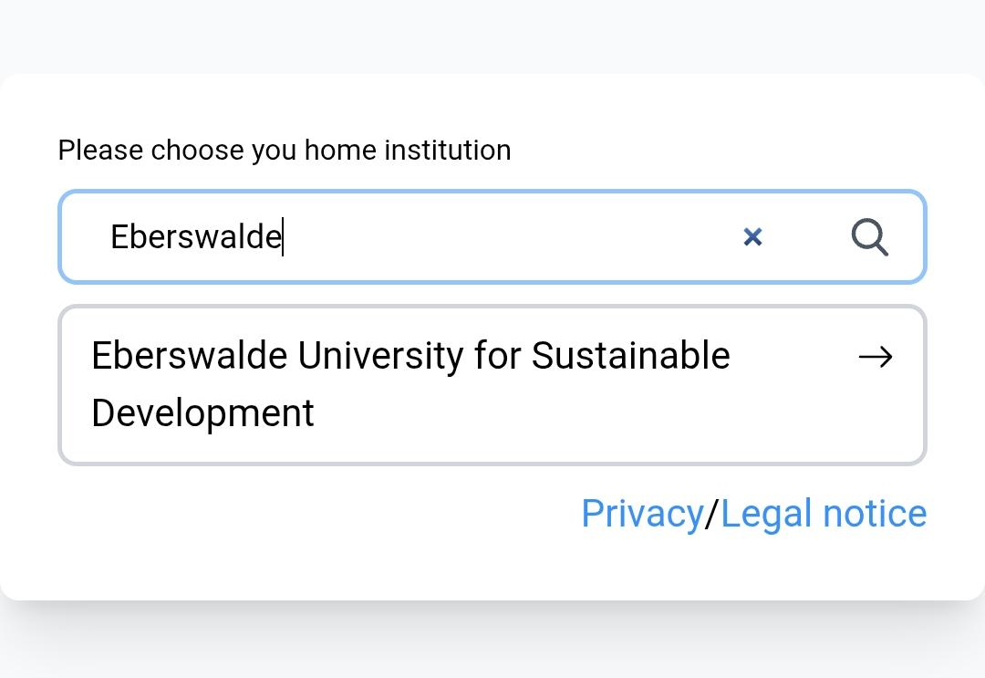Click empty space between Eberswalde text and X icon

click(x=511, y=237)
